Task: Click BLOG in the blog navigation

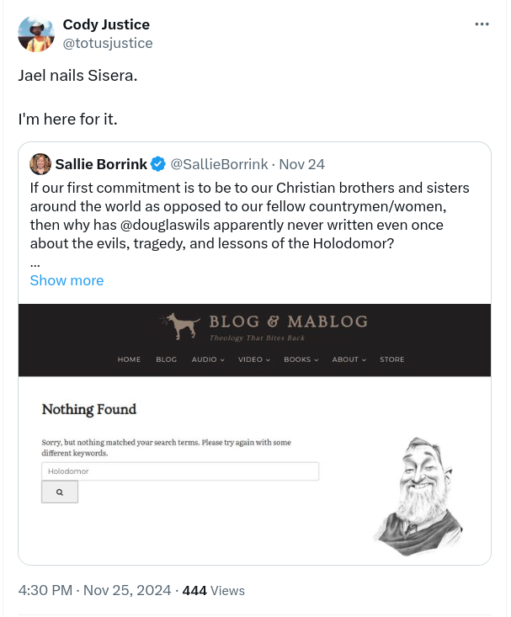Action: [166, 359]
